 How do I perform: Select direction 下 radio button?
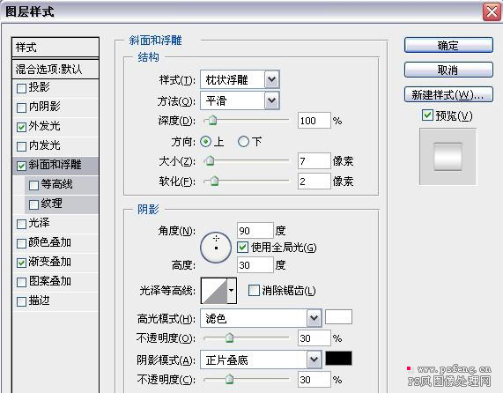(243, 141)
